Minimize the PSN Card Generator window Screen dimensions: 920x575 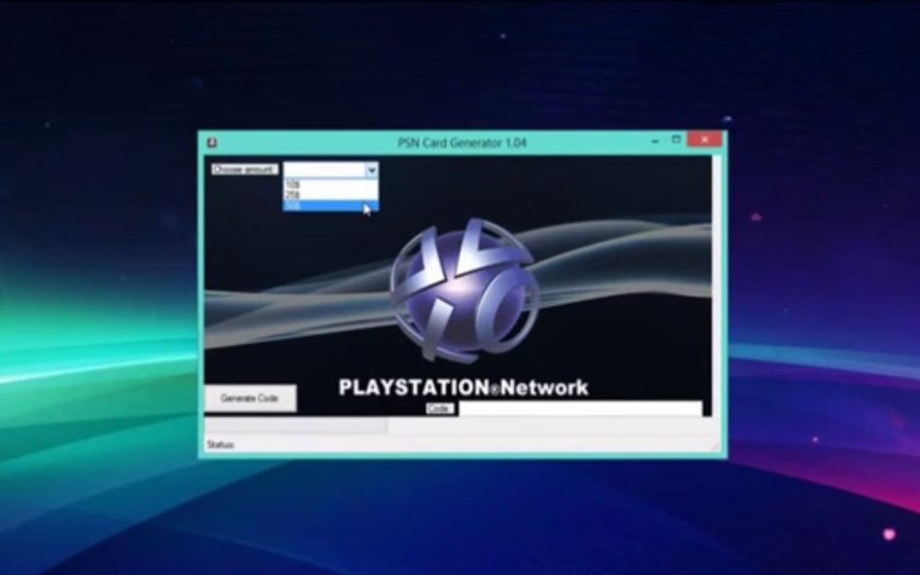pos(655,141)
